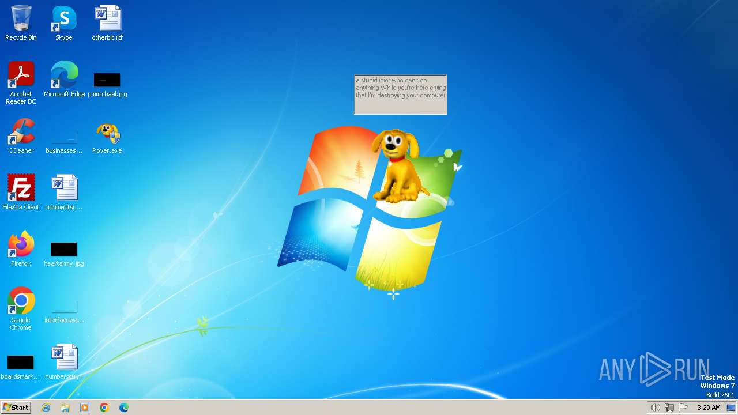This screenshot has width=738, height=415.
Task: Select the otherbit.rtf document
Action: pos(107,23)
